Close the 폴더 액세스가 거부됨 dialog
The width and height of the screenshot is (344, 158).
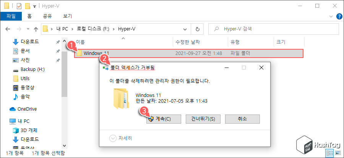click(261, 68)
